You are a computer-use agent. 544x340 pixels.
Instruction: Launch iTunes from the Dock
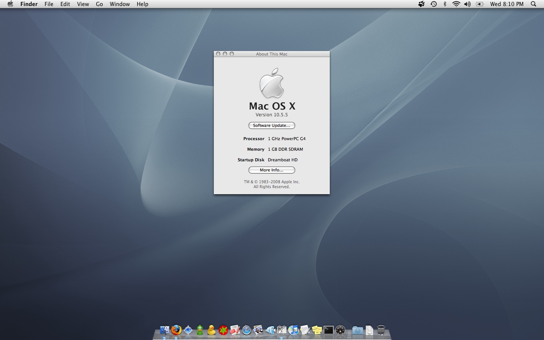point(294,330)
